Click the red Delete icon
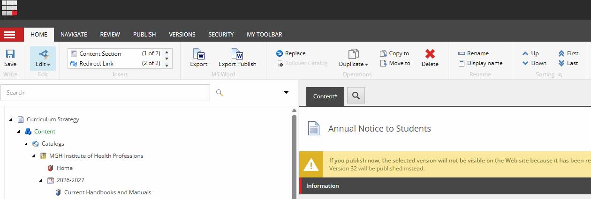The height and width of the screenshot is (199, 591). click(430, 55)
